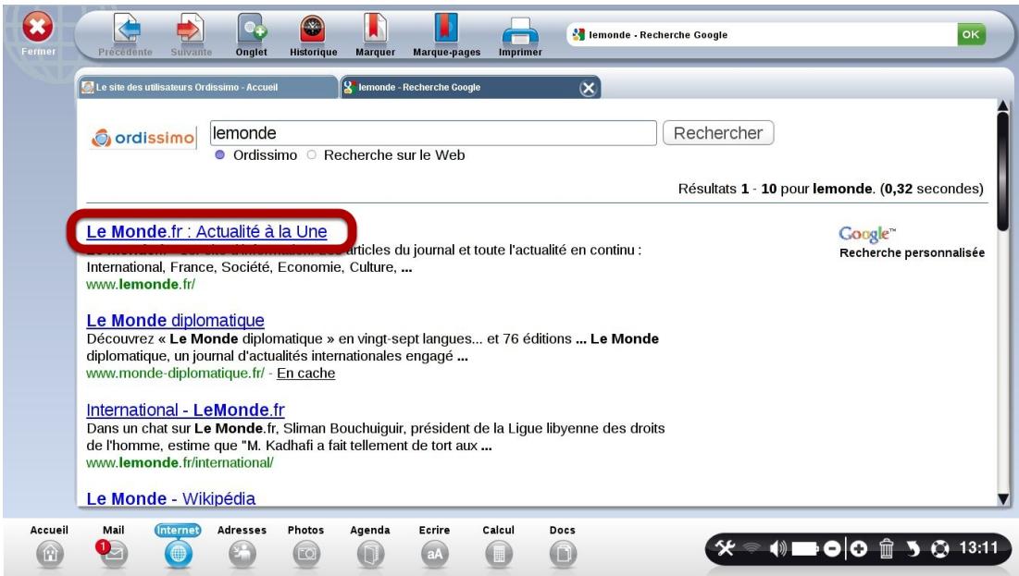Click the undo curved arrow icon
The height and width of the screenshot is (576, 1019).
(x=913, y=549)
